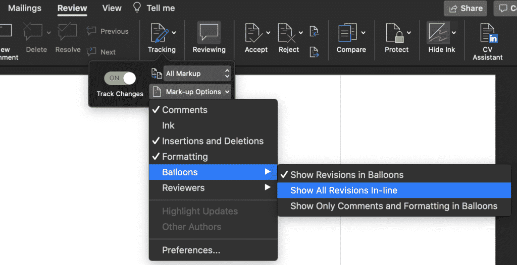517x265 pixels.
Task: Click the Delete comment icon
Action: [x=33, y=32]
